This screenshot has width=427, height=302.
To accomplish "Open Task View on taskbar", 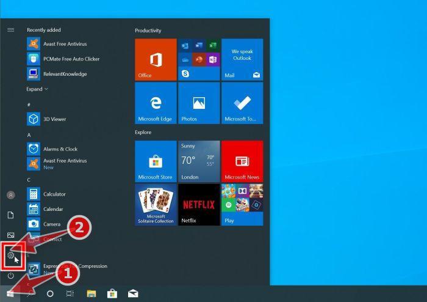I will pyautogui.click(x=70, y=294).
